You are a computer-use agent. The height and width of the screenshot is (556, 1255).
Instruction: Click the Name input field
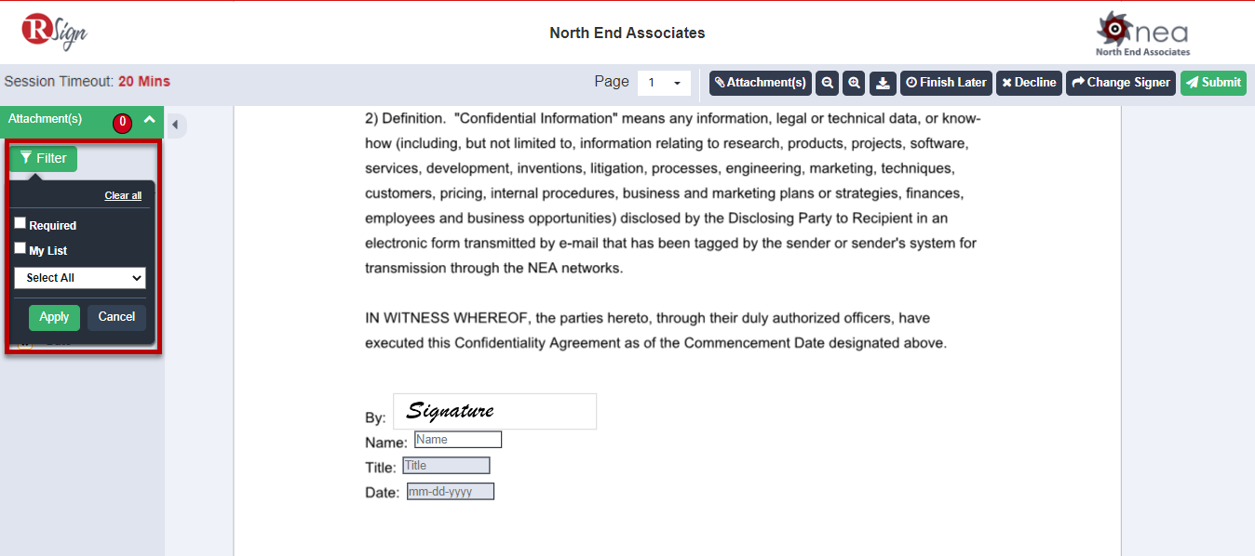(458, 440)
